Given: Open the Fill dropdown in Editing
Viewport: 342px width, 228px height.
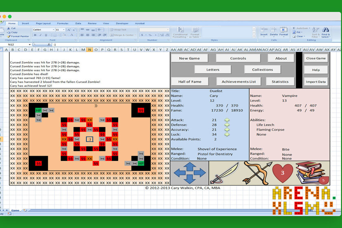Looking at the screenshot, I should click(302, 32).
